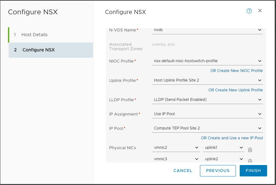This screenshot has width=276, height=185.
Task: Open the LLDP Profile dropdown
Action: tap(208, 100)
